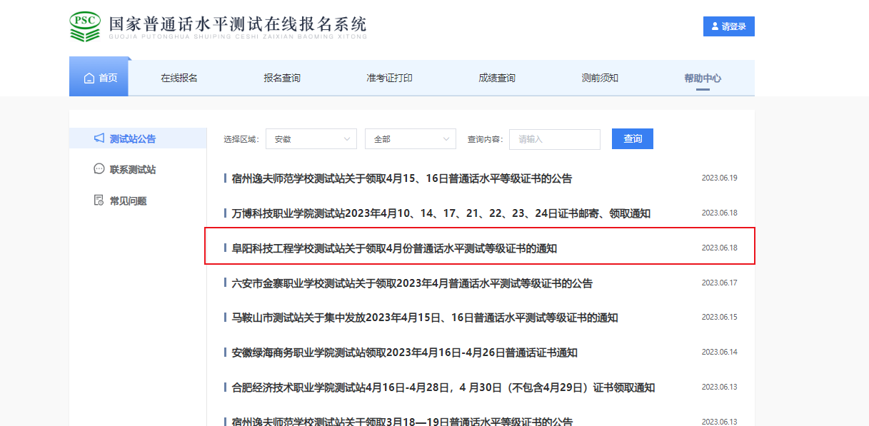Click the chat bubble icon beside 联系测试站
The width and height of the screenshot is (869, 426).
point(99,169)
